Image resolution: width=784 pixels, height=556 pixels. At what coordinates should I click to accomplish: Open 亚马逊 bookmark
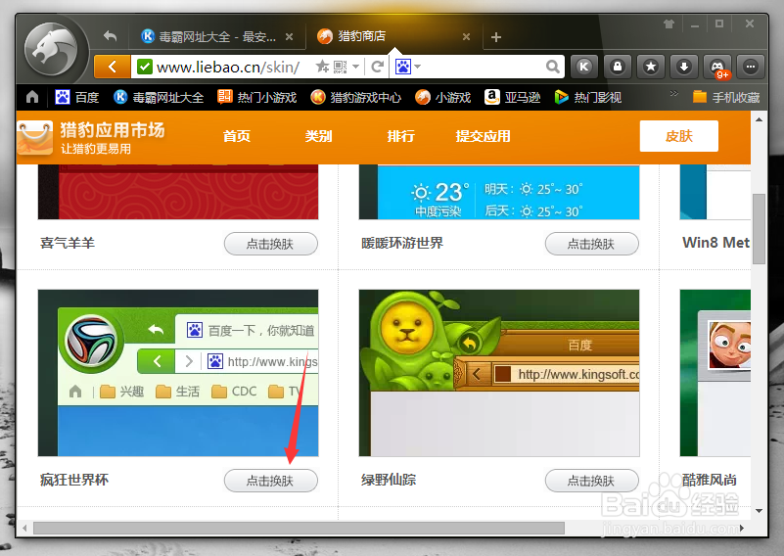pos(513,97)
